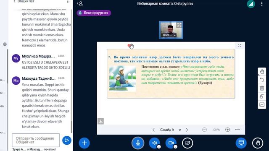The height and width of the screenshot is (151, 269).
Task: Open the chat options three-dot menu
Action: [68, 2]
